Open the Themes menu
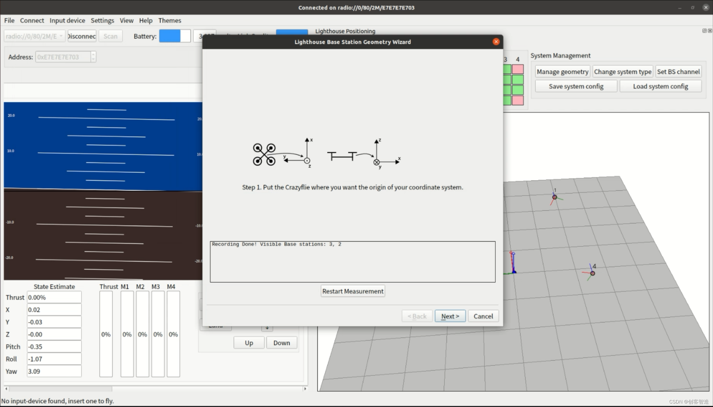 point(169,21)
